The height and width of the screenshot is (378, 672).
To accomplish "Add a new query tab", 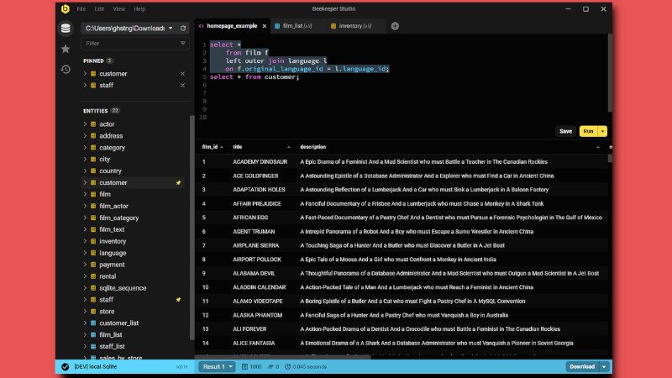I will click(x=395, y=26).
